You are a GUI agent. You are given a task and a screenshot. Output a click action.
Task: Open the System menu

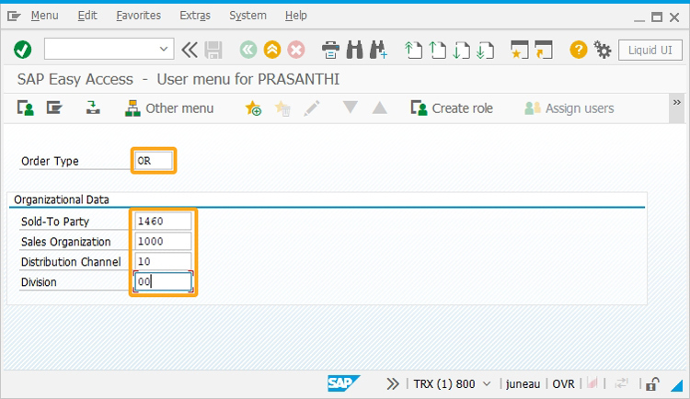click(x=247, y=16)
